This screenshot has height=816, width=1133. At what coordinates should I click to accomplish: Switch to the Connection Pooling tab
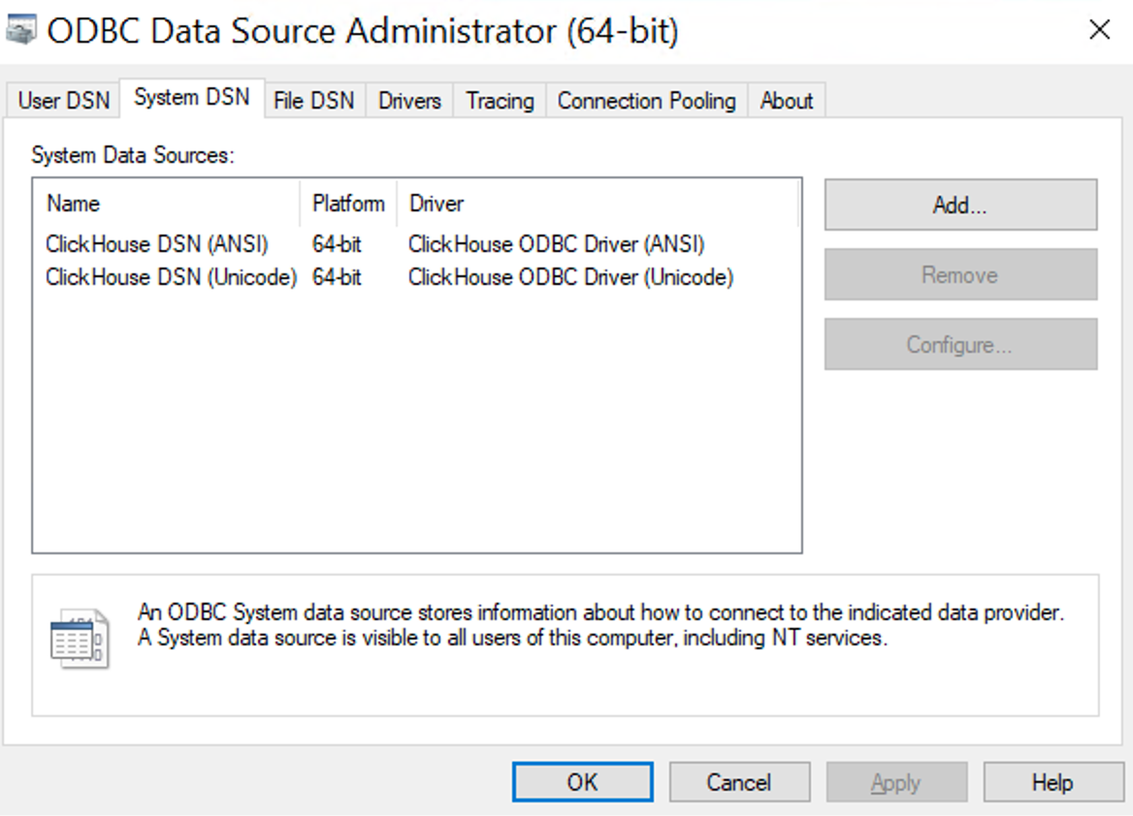tap(645, 100)
